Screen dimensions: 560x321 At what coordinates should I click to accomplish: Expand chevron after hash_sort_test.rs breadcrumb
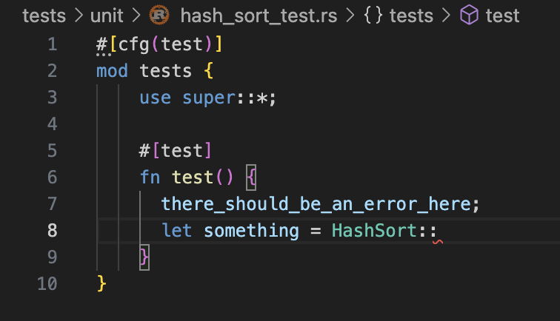click(x=350, y=16)
